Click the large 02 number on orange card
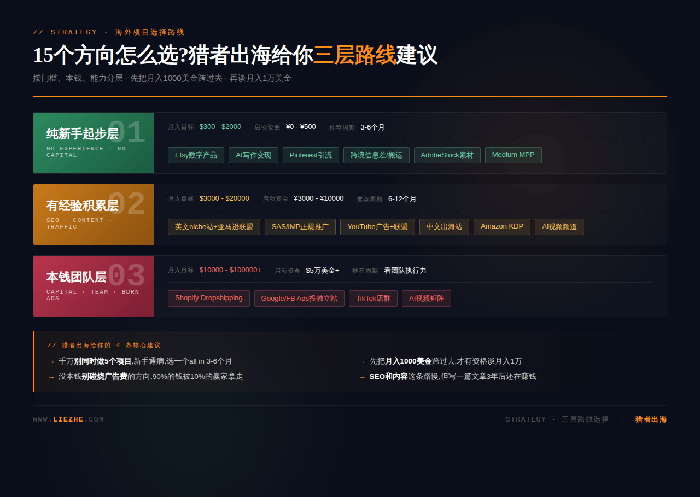Screen dimensions: 700x497 [x=126, y=204]
